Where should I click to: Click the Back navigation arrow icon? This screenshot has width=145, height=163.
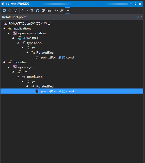point(4,10)
